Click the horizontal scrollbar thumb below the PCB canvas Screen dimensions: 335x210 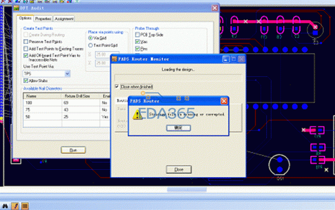pyautogui.click(x=187, y=189)
